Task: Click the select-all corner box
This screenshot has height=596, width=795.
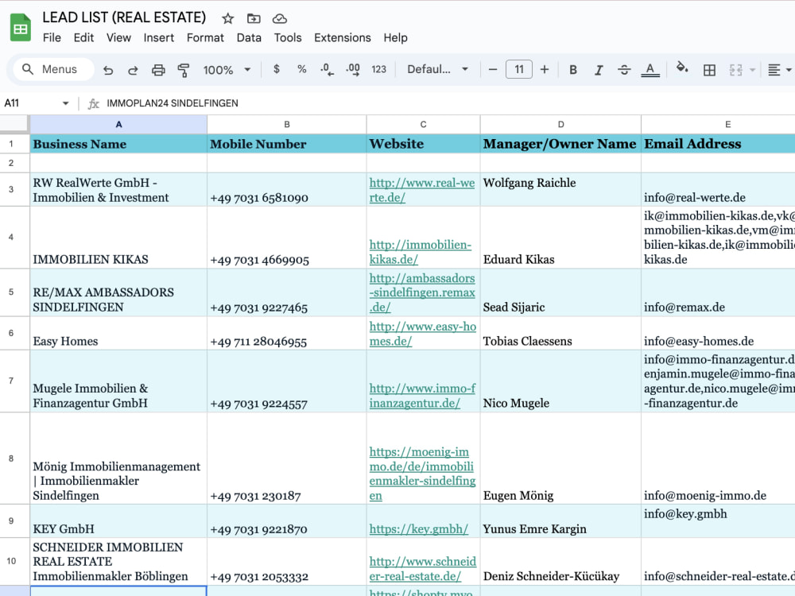Action: [14, 124]
